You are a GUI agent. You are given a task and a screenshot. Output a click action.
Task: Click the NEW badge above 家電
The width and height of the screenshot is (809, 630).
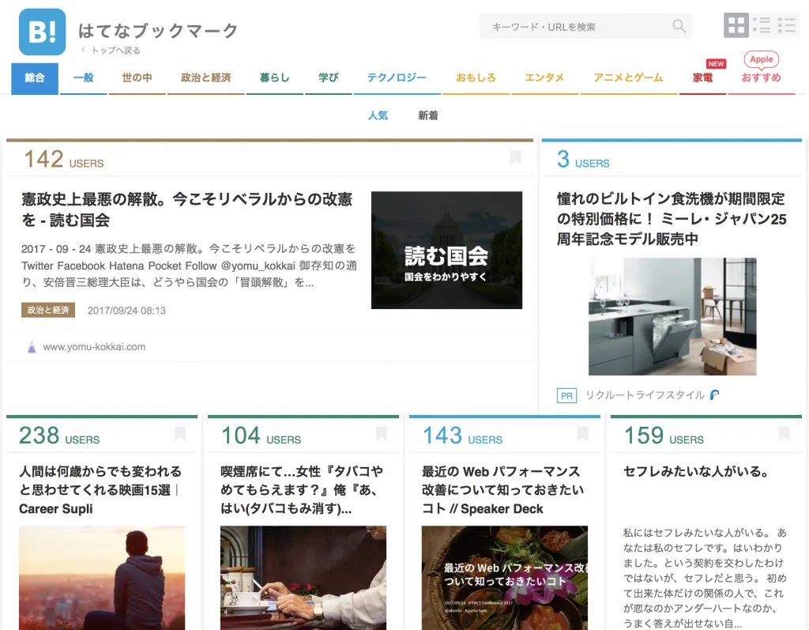(716, 64)
